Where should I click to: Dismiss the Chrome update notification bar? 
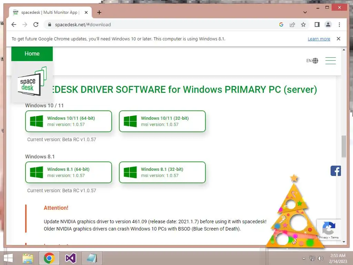(x=339, y=39)
